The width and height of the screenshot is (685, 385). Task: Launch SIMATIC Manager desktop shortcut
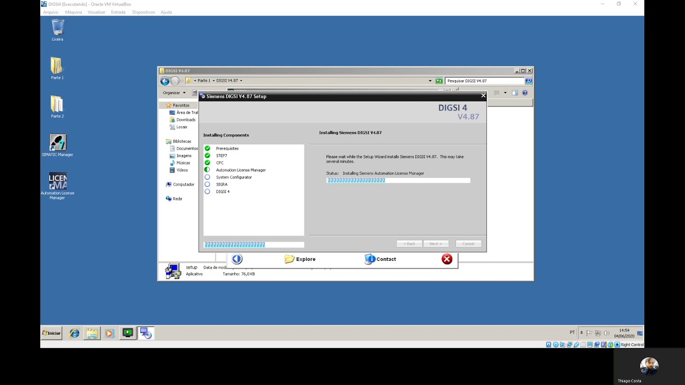coord(57,145)
